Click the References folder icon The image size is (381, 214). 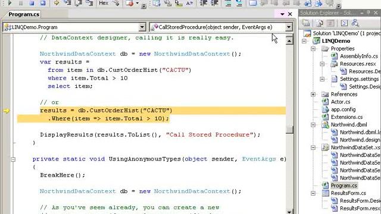point(325,94)
